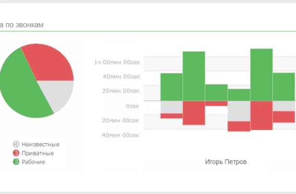Click the shortest green bar in the chart

coord(239,94)
